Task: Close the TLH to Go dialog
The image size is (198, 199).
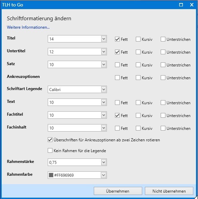Action: (192, 5)
